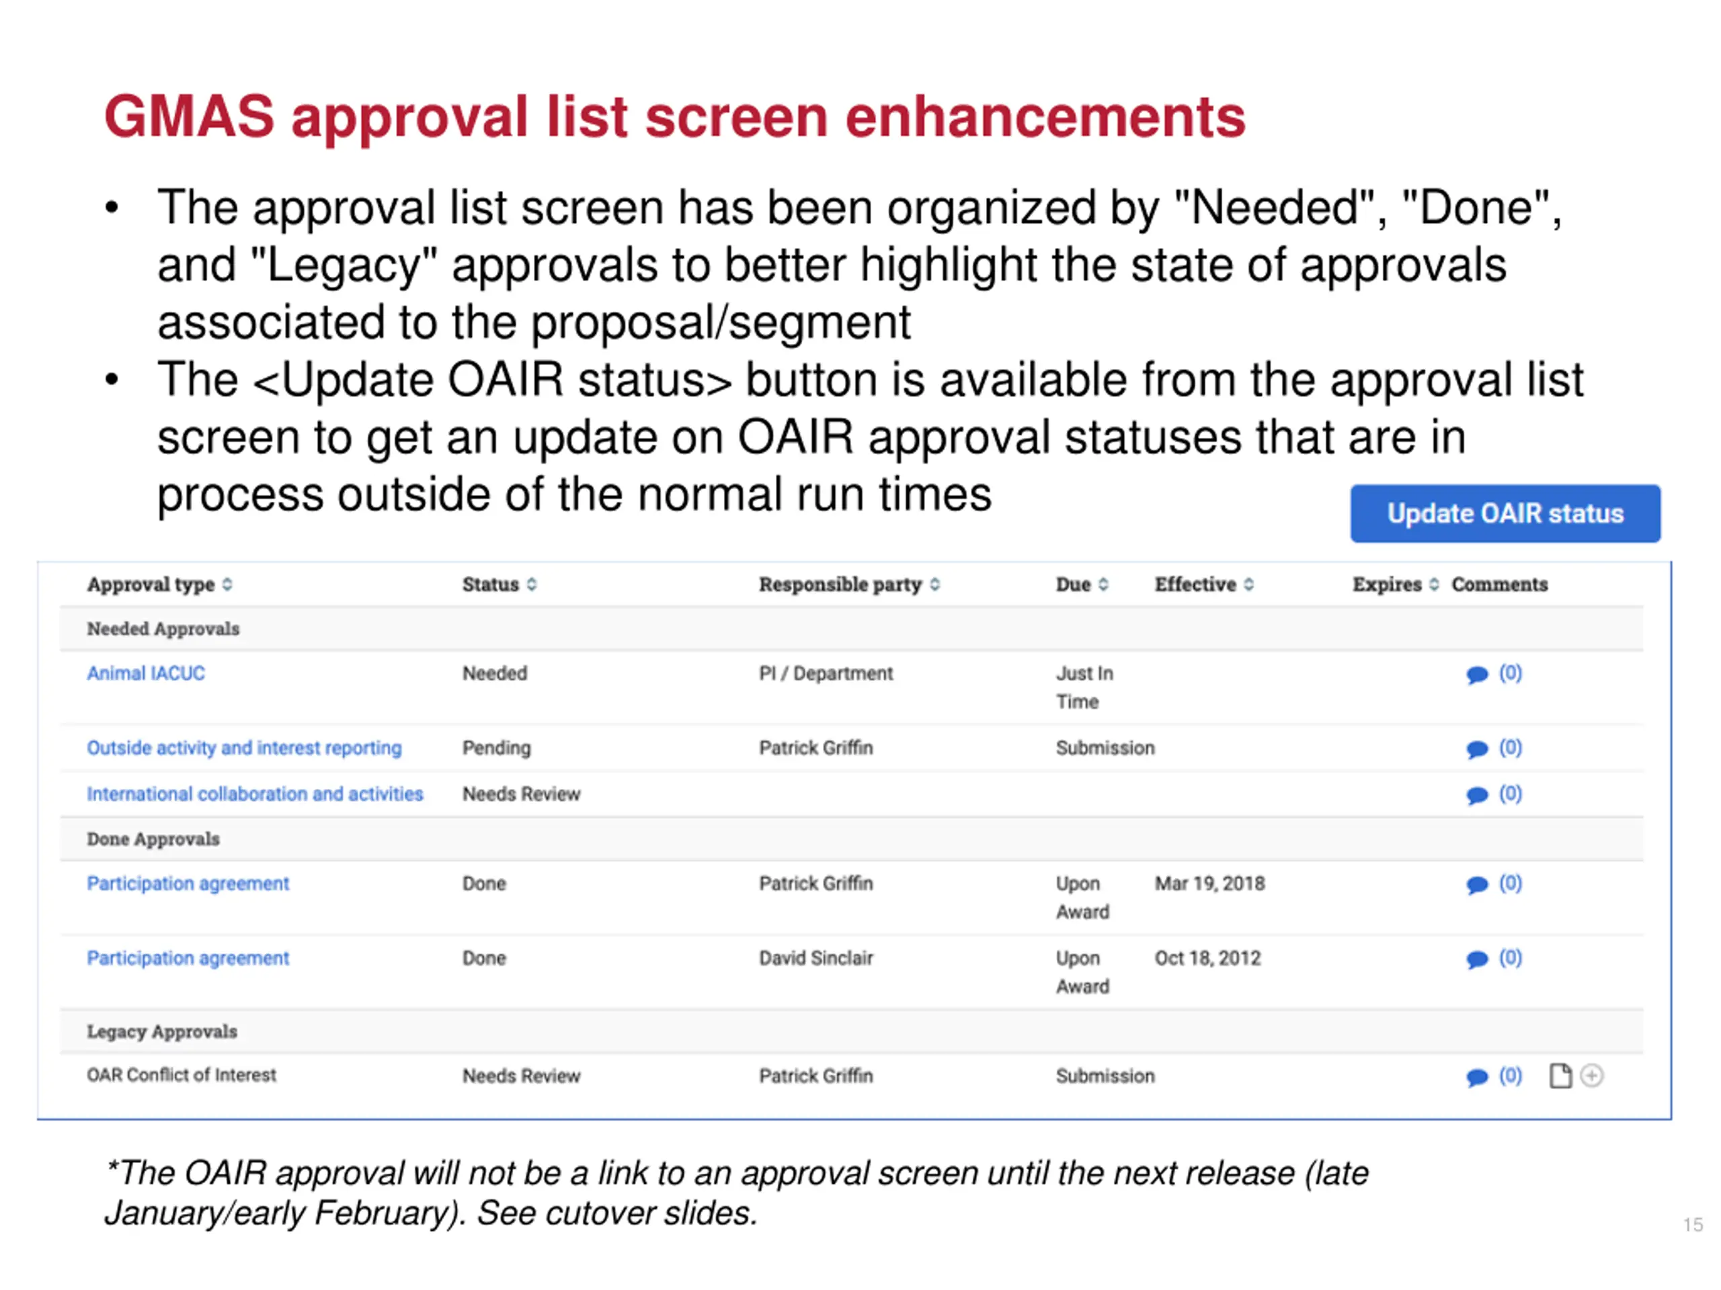Click comment bubble for Mar 19, 2018 agreement
The image size is (1721, 1290).
pos(1477,885)
